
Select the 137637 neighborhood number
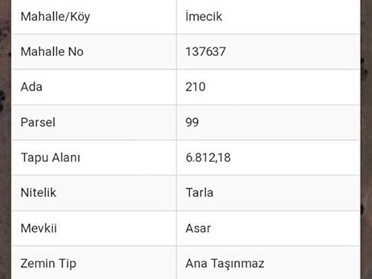(x=205, y=52)
